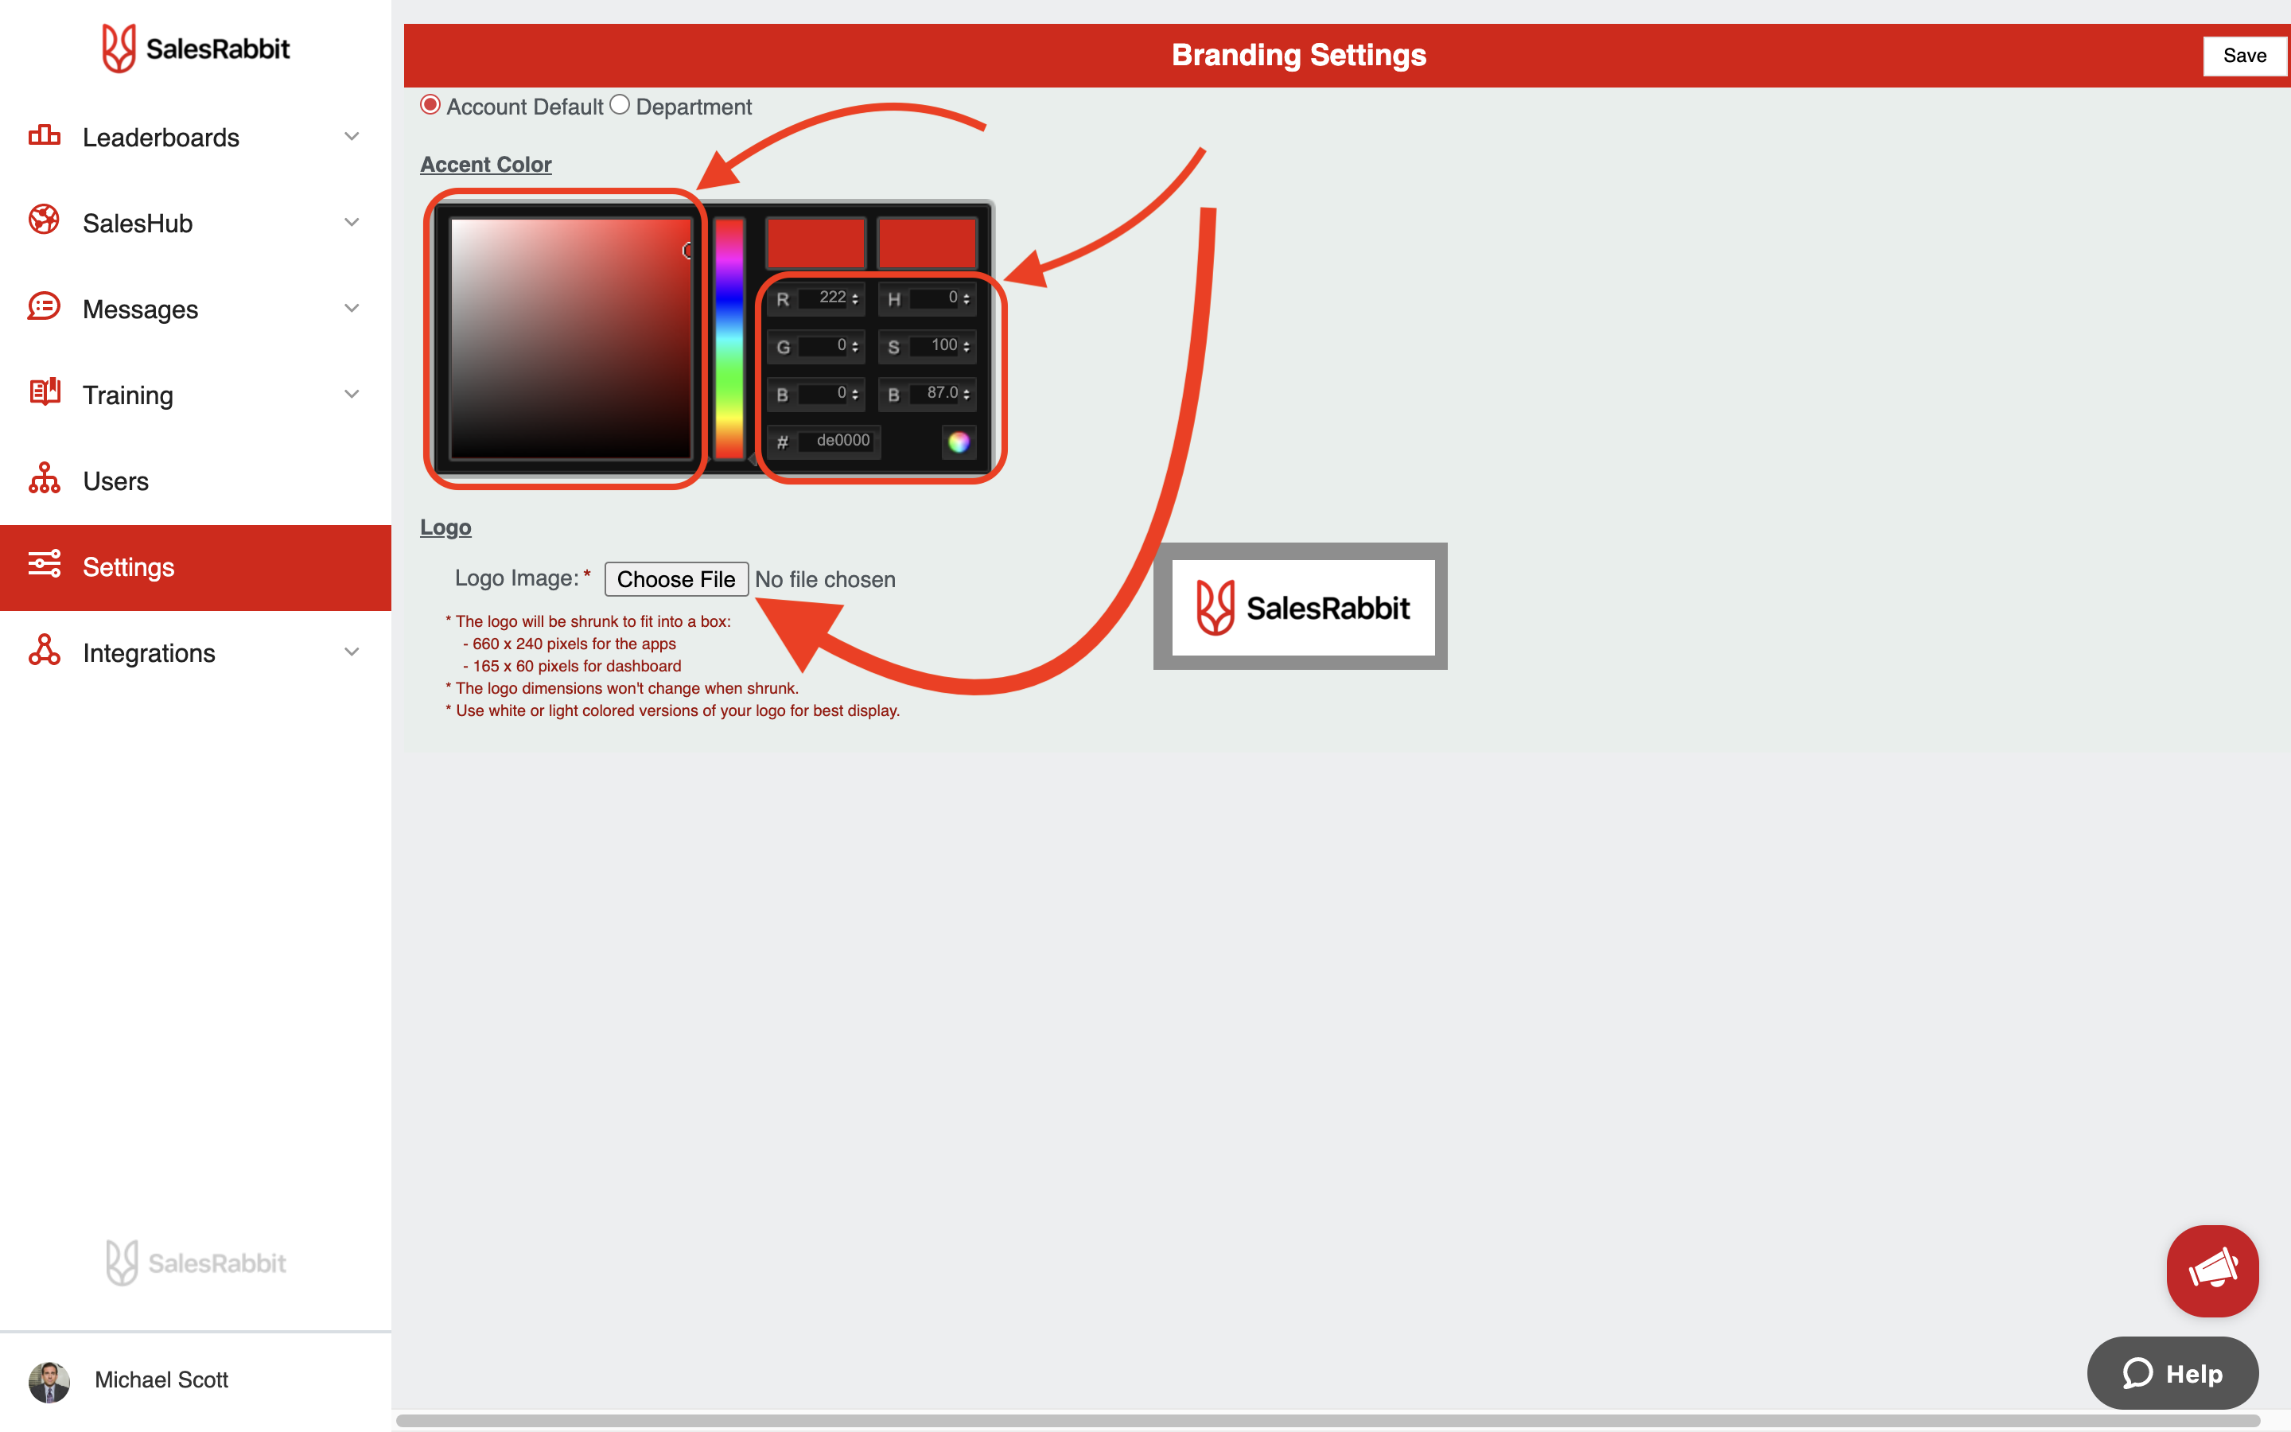
Task: Open Training in the sidebar
Action: tap(195, 395)
